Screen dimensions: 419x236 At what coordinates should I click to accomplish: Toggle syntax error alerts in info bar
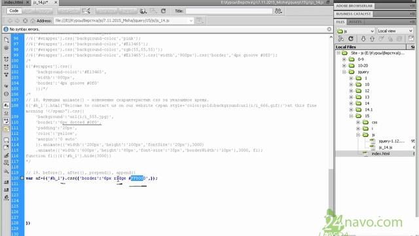(7, 128)
